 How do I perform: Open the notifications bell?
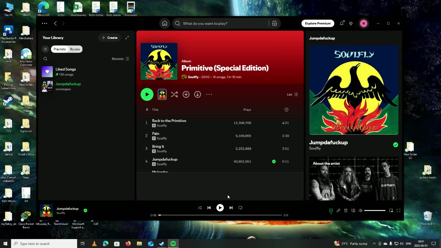[341, 23]
